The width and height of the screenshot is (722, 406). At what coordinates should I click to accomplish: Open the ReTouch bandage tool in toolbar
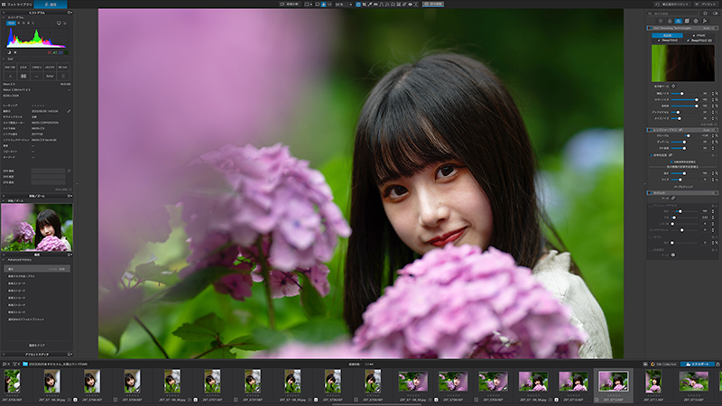(x=404, y=5)
